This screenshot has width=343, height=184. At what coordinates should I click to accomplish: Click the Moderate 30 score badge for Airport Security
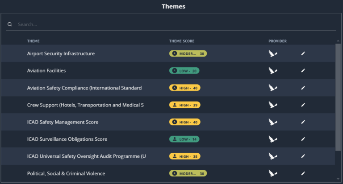click(x=188, y=53)
